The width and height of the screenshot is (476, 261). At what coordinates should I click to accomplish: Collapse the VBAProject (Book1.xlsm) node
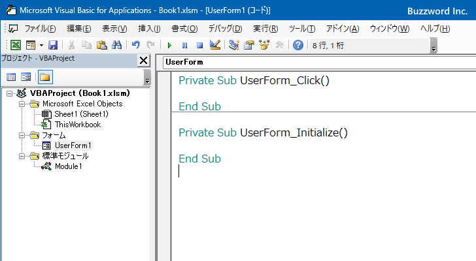9,93
